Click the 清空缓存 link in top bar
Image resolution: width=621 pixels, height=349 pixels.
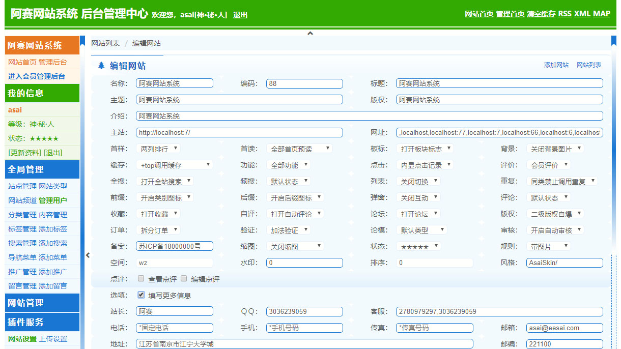[541, 14]
